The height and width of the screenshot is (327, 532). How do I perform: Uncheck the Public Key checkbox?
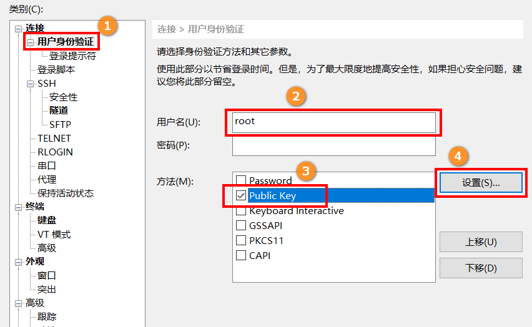click(x=241, y=196)
